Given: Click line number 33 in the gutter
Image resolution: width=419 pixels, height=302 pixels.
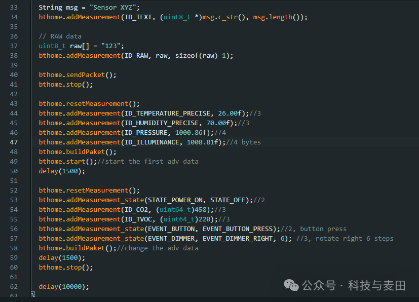Looking at the screenshot, I should (13, 8).
